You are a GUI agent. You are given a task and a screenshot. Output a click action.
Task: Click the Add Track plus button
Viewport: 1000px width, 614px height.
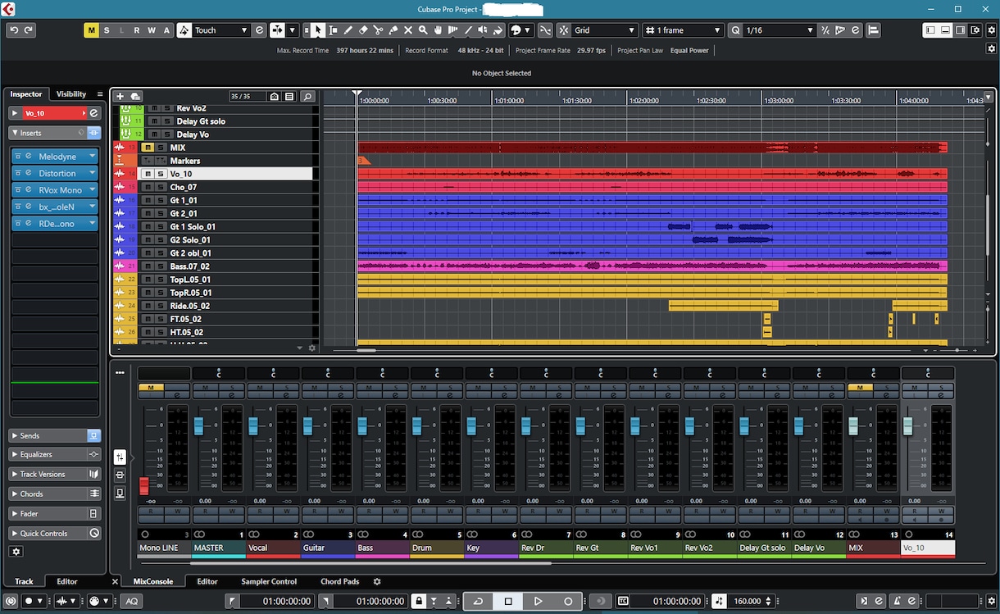pos(120,97)
